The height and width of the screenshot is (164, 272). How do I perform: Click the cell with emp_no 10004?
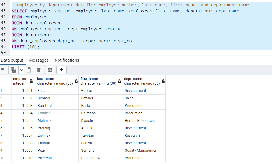(23, 113)
